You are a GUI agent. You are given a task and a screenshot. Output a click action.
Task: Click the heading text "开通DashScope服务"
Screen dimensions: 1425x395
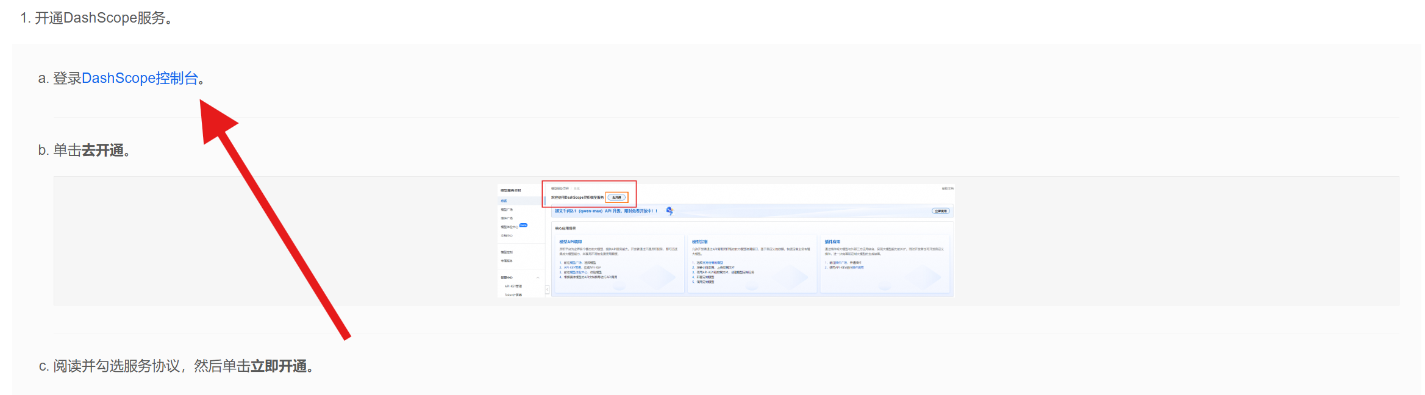(100, 18)
